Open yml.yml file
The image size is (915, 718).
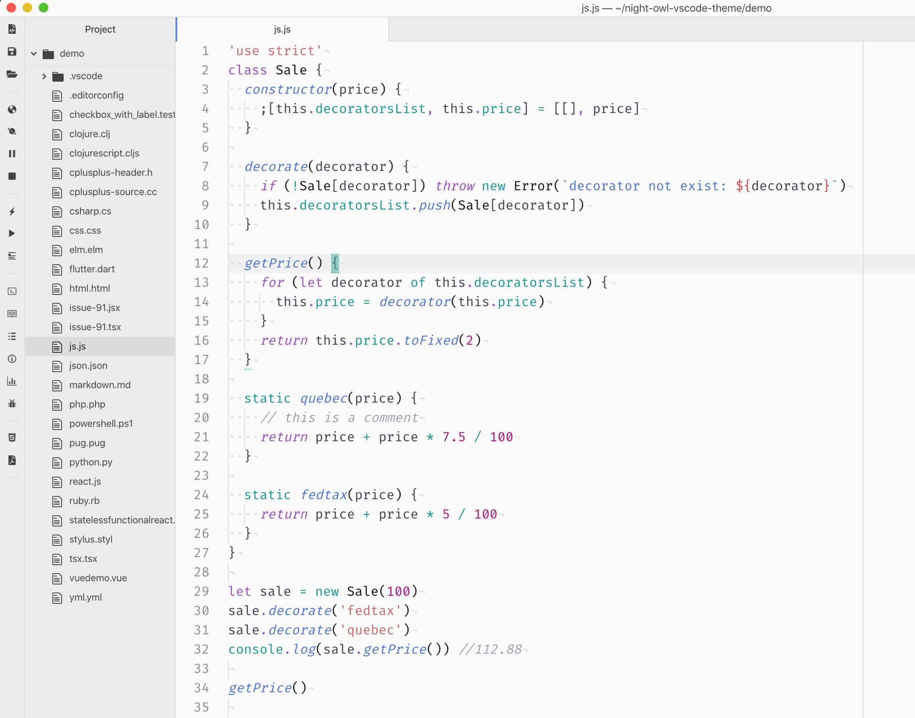pyautogui.click(x=100, y=598)
